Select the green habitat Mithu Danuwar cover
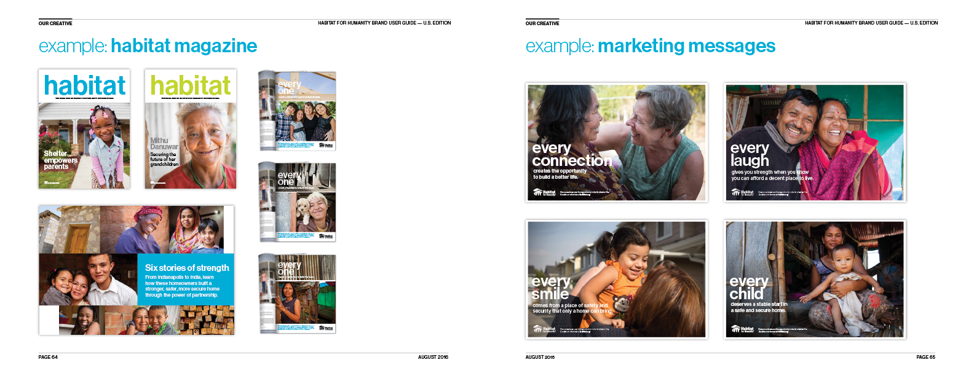This screenshot has width=974, height=376. coord(191,129)
